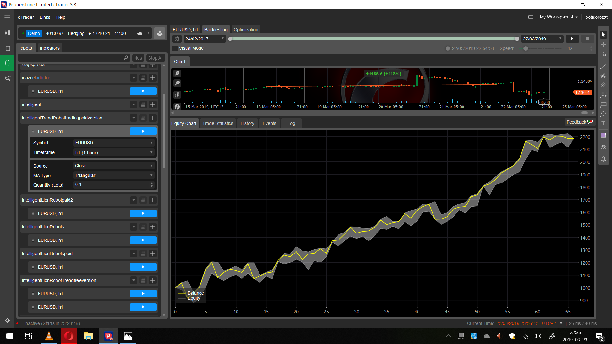The height and width of the screenshot is (344, 612).
Task: Switch to the Trade Statistics tab
Action: (x=218, y=124)
